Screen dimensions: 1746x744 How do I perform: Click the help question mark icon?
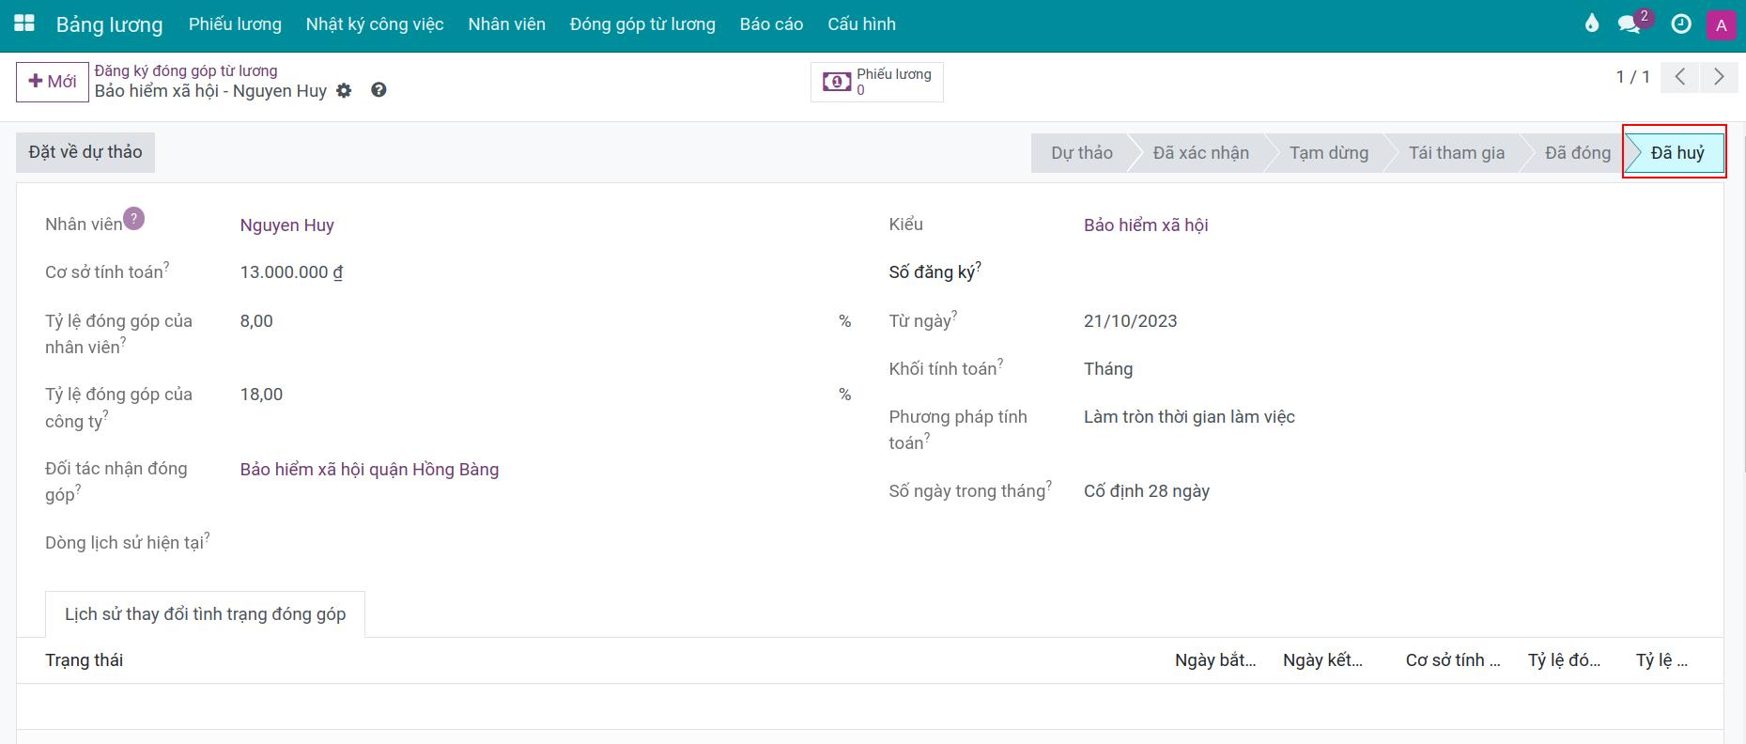pyautogui.click(x=379, y=90)
